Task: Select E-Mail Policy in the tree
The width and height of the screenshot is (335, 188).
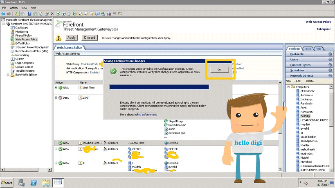Action: 22,43
